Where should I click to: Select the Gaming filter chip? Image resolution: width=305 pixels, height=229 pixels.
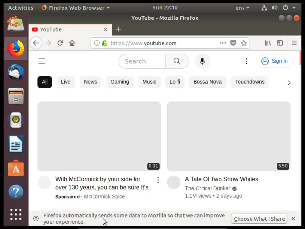pyautogui.click(x=120, y=82)
